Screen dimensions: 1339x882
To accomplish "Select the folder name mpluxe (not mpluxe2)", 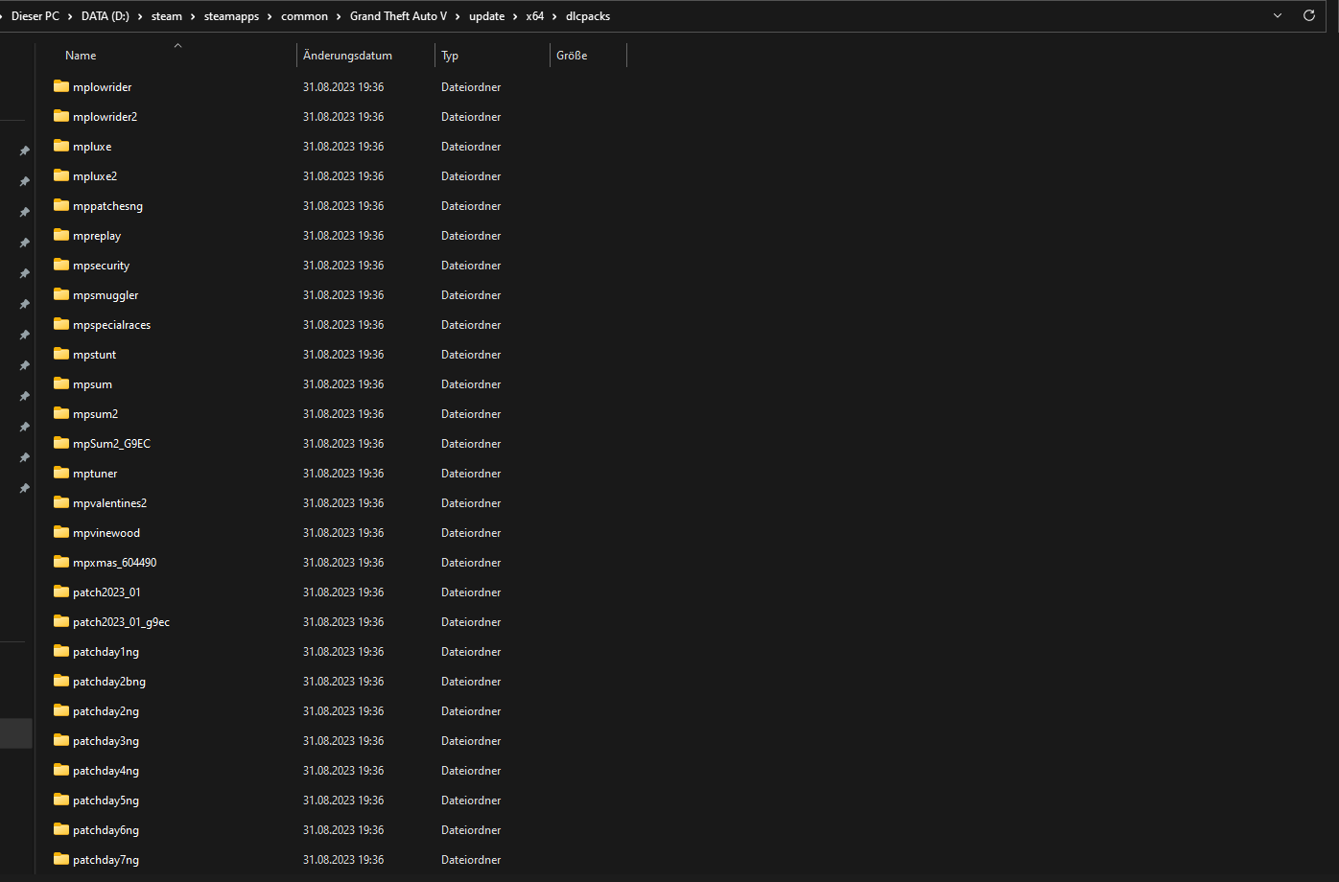I will (x=92, y=147).
